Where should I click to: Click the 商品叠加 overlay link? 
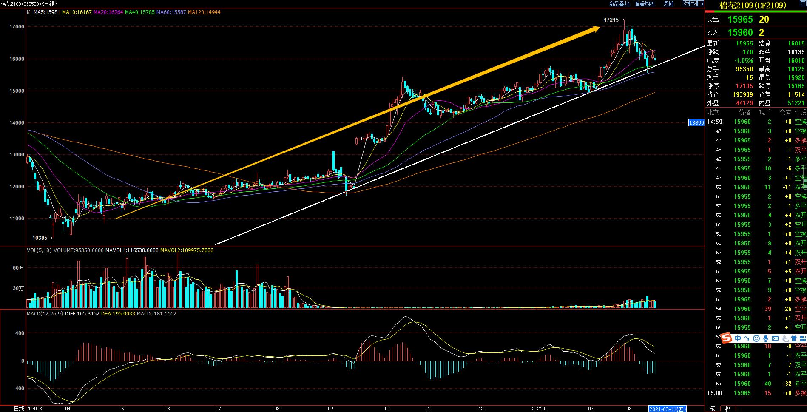tap(619, 4)
